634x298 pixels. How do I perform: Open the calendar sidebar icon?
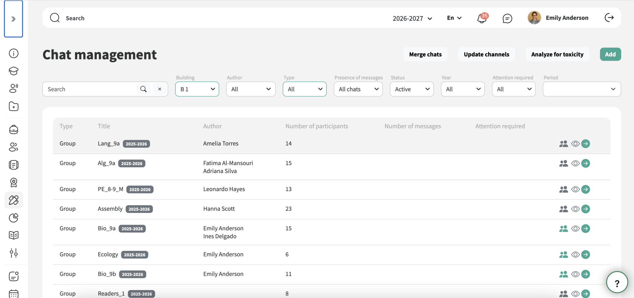[14, 294]
